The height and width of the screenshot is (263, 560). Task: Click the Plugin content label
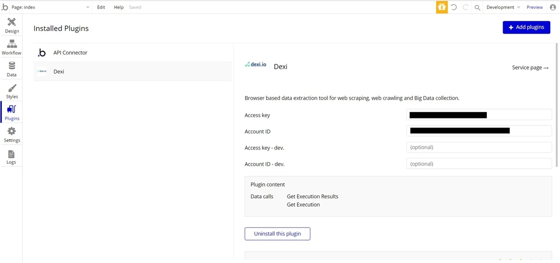click(x=267, y=185)
